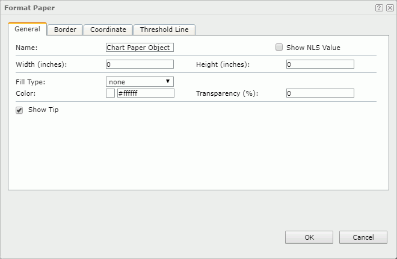Dismiss dialog with Cancel button
This screenshot has height=259, width=397.
pos(363,237)
